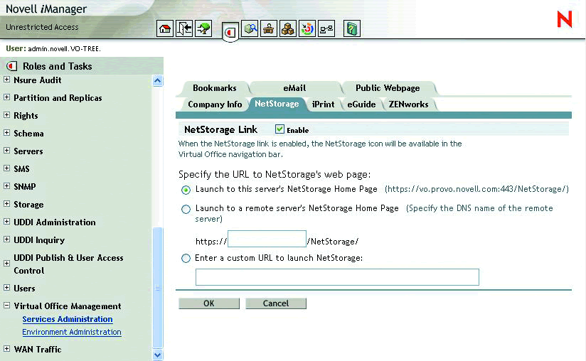
Task: Select Launch to a remote server's radio
Action: [x=186, y=209]
